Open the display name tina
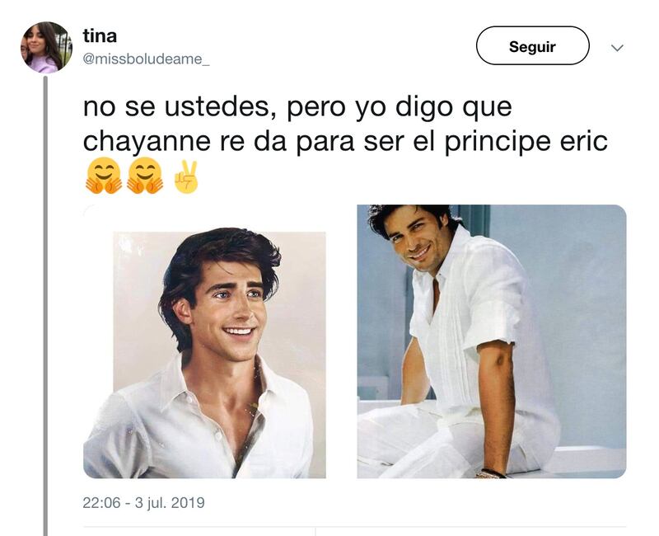Image resolution: width=659 pixels, height=536 pixels. (100, 35)
